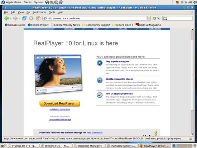
Task: Open the Fedora Weekly News bookmark
Action: pos(65,25)
